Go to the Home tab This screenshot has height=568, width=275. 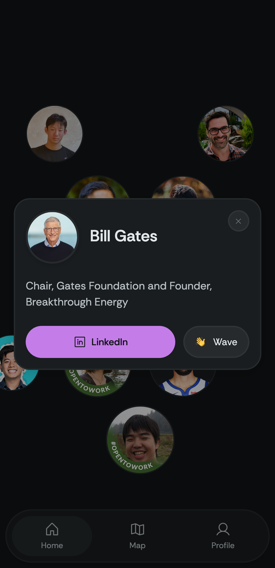52,536
